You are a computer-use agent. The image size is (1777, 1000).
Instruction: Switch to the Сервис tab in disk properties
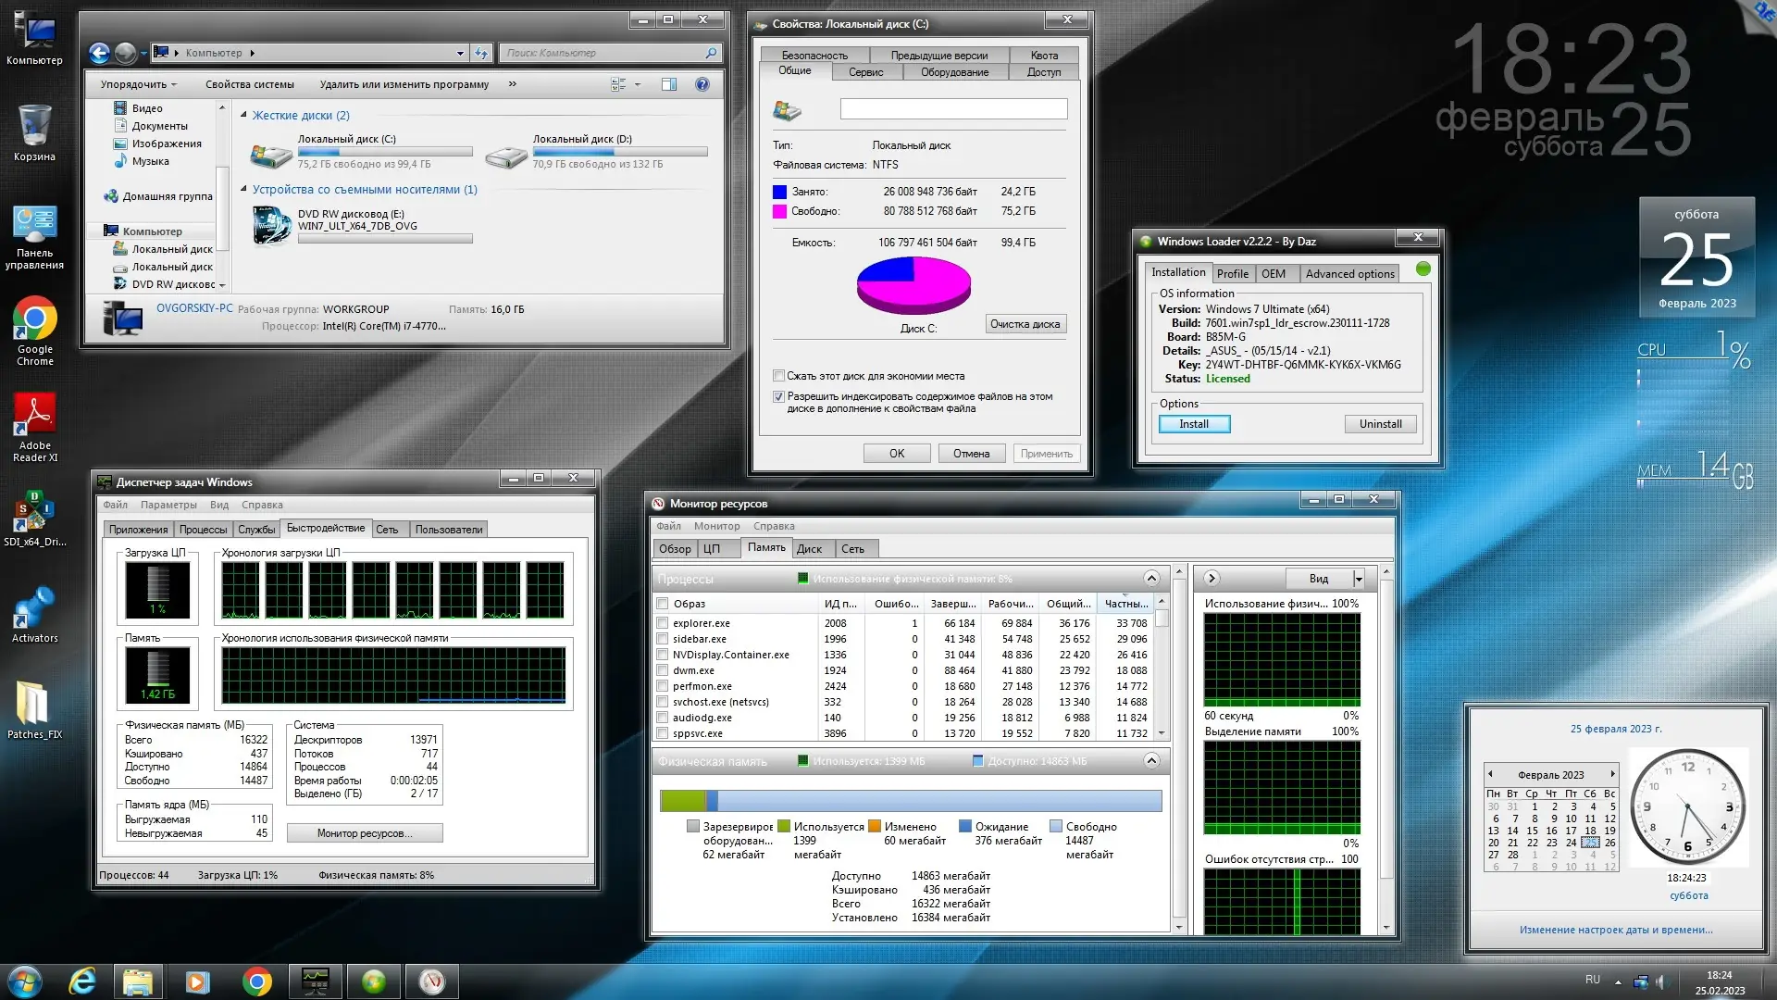[x=866, y=72]
